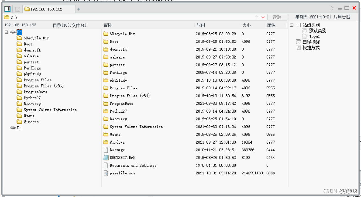Viewport: 361px width, 197px height.
Task: Select Windows folder in left tree
Action: click(31, 122)
